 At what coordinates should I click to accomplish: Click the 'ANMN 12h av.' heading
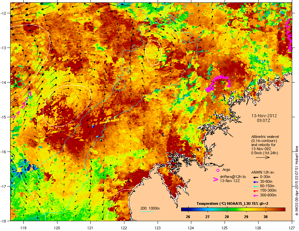263,172
